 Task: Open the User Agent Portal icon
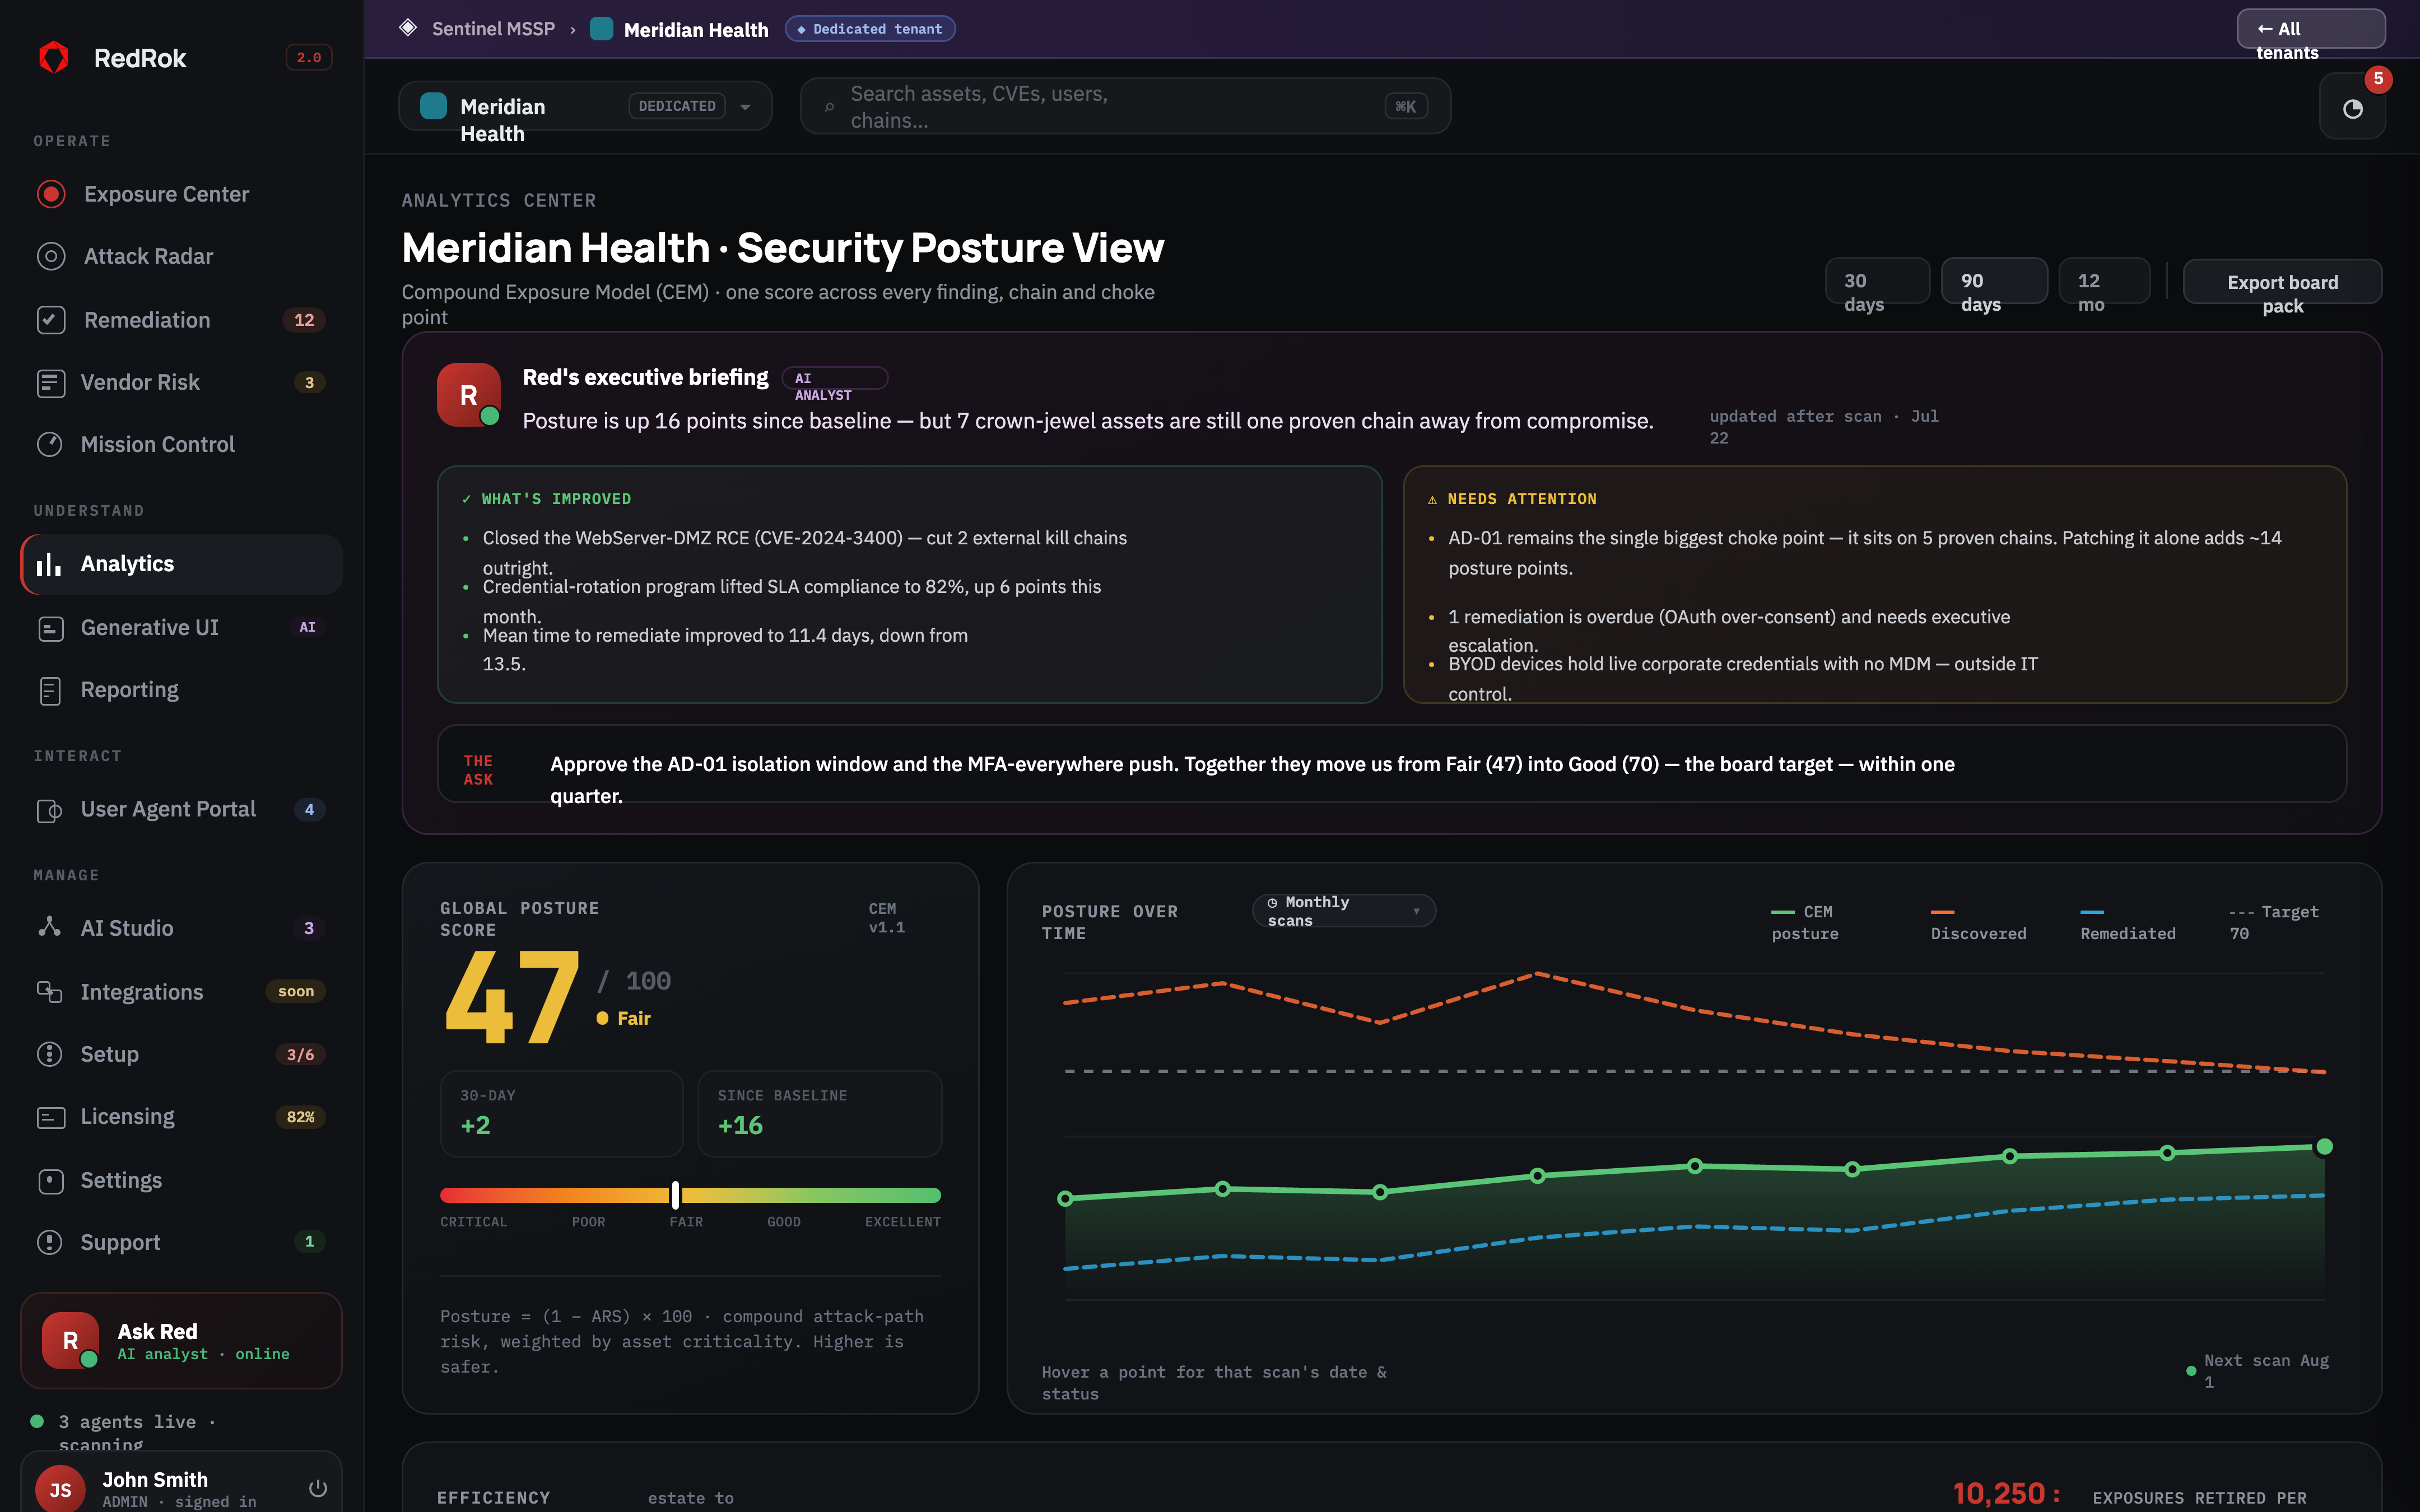pyautogui.click(x=50, y=810)
